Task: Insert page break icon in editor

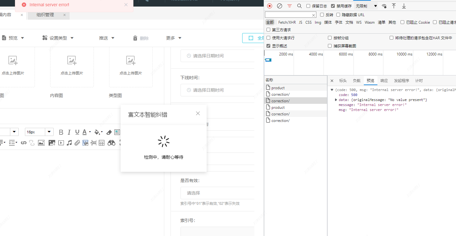Action: 94,143
